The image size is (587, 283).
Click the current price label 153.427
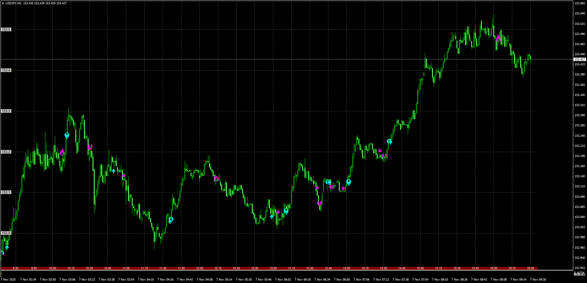(579, 59)
